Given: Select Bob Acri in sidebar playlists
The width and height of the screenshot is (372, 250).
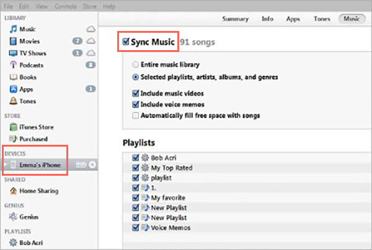Looking at the screenshot, I should tap(50, 243).
